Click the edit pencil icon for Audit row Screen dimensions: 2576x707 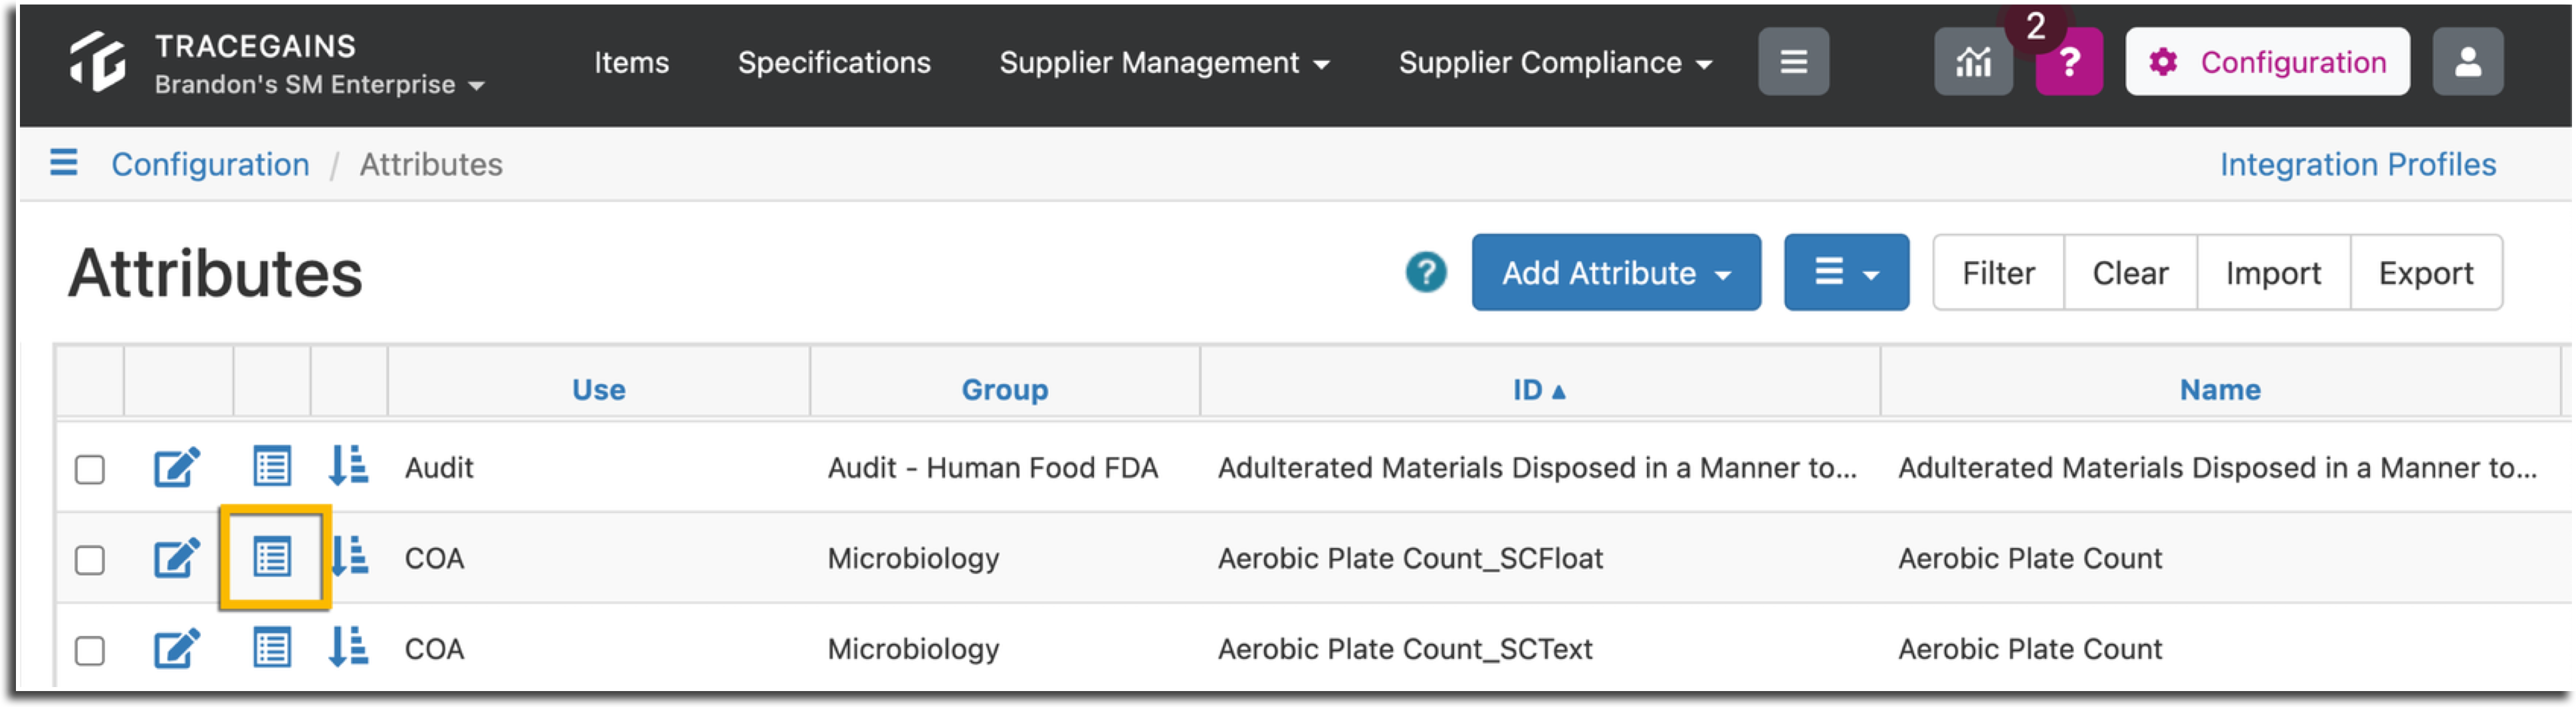pyautogui.click(x=177, y=467)
